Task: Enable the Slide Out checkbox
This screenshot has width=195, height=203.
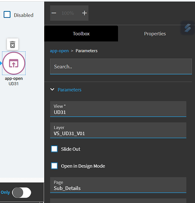Action: pos(54,149)
